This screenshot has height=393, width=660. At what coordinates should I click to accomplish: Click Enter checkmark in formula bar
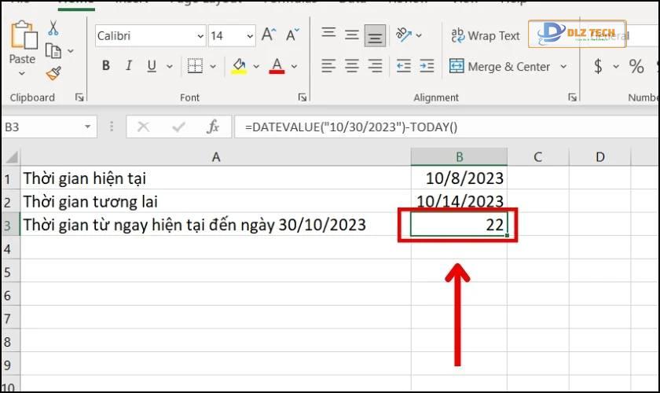178,127
